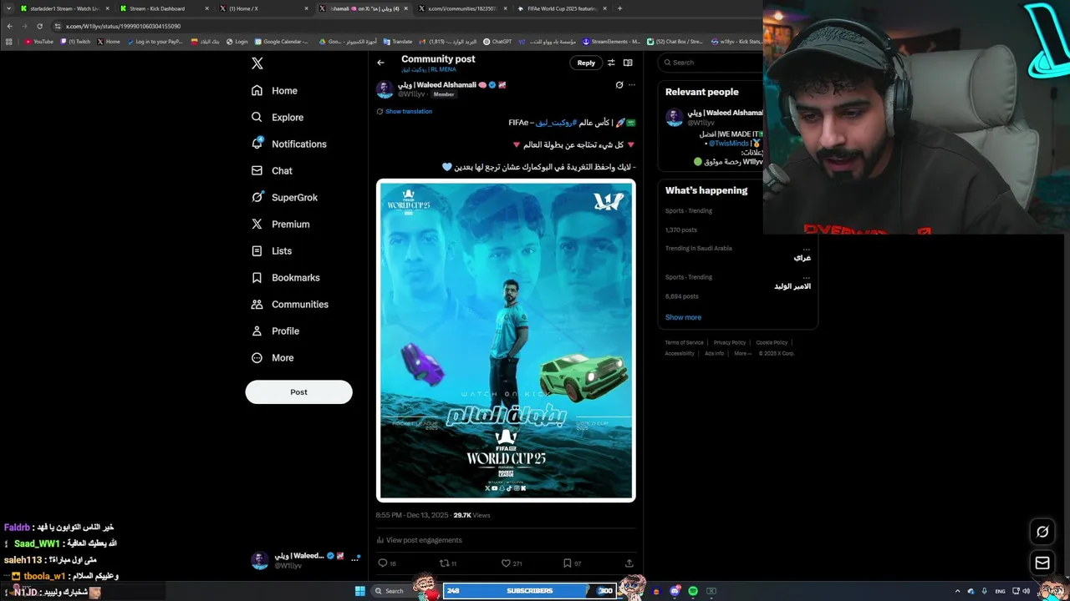The image size is (1070, 601).
Task: Expand the More menu in the sidebar
Action: 273,357
